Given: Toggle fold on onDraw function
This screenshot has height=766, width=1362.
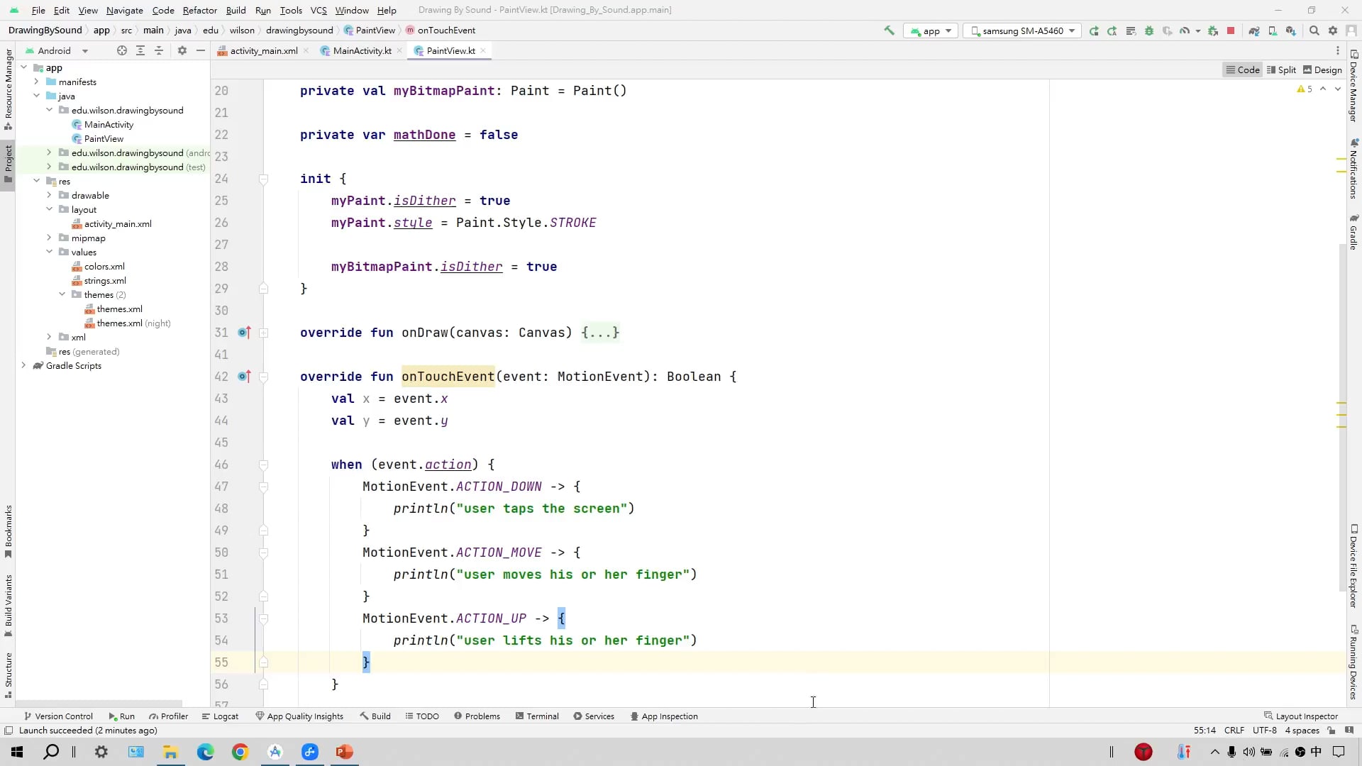Looking at the screenshot, I should [x=263, y=333].
